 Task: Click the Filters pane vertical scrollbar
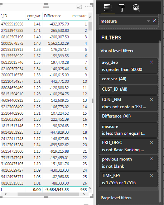(160, 121)
